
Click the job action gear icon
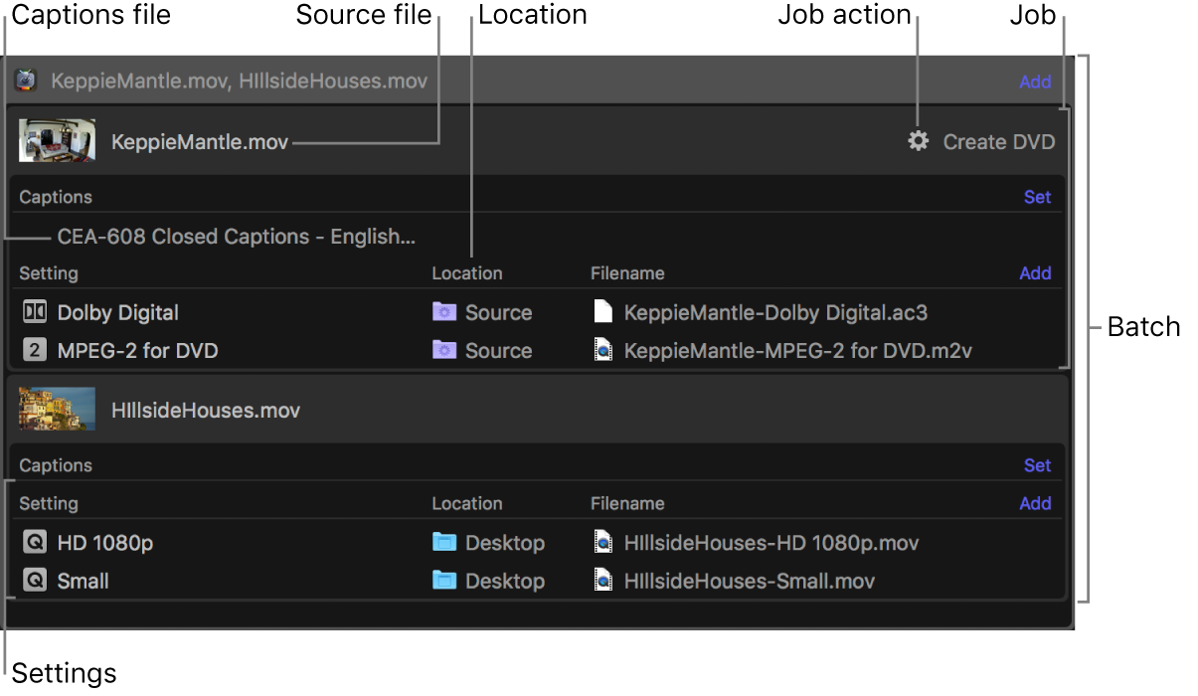coord(918,141)
